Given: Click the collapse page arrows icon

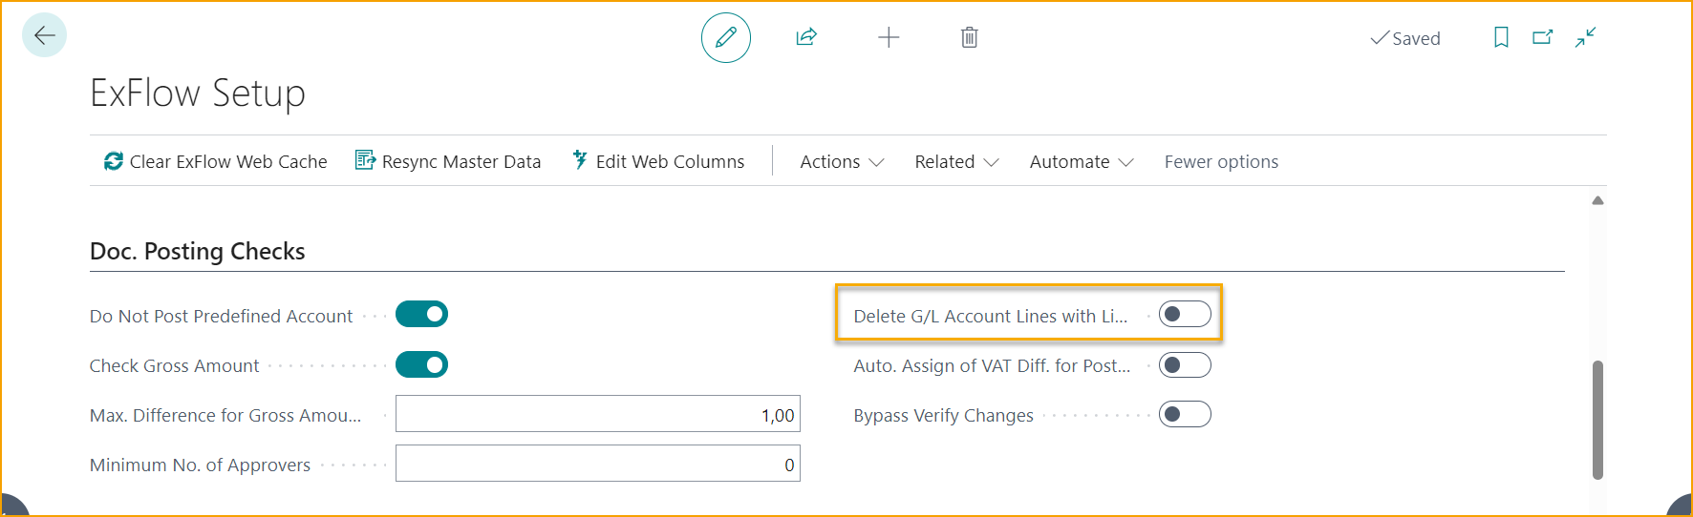Looking at the screenshot, I should tap(1586, 37).
